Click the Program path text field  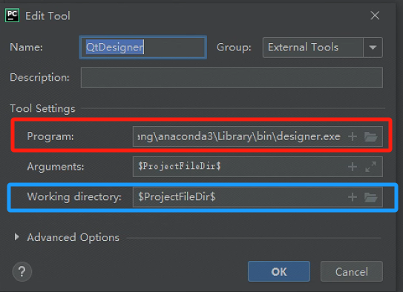coord(240,136)
